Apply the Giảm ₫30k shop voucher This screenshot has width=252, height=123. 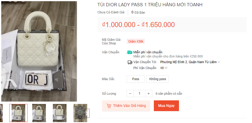(x=136, y=41)
